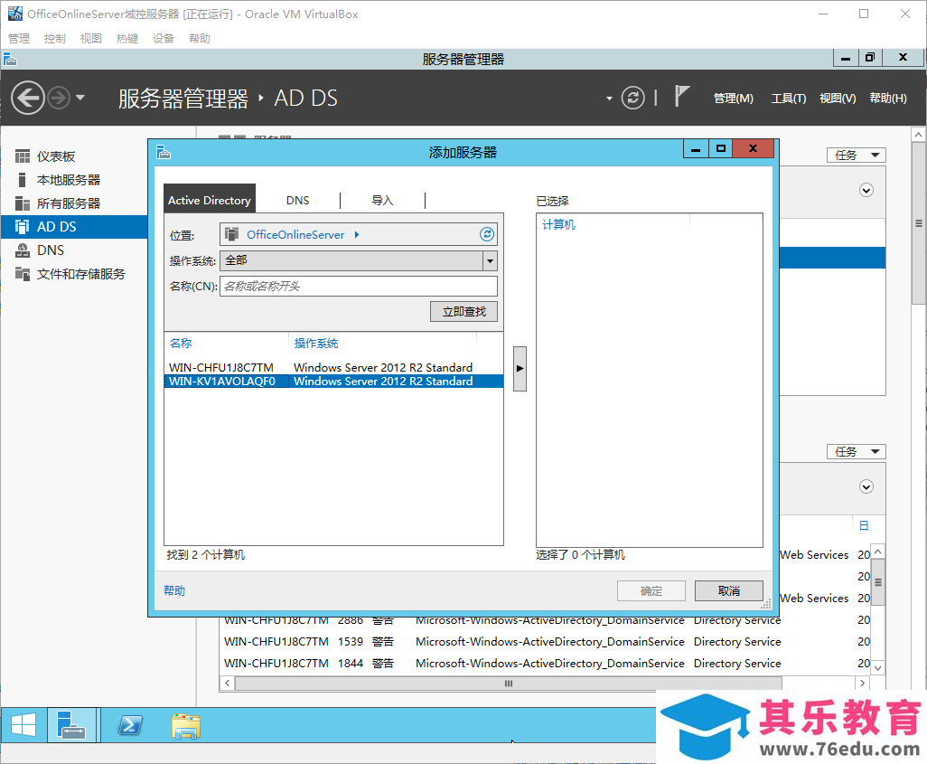Open the navigation history dropdown next to forward arrow
927x764 pixels.
pyautogui.click(x=80, y=98)
